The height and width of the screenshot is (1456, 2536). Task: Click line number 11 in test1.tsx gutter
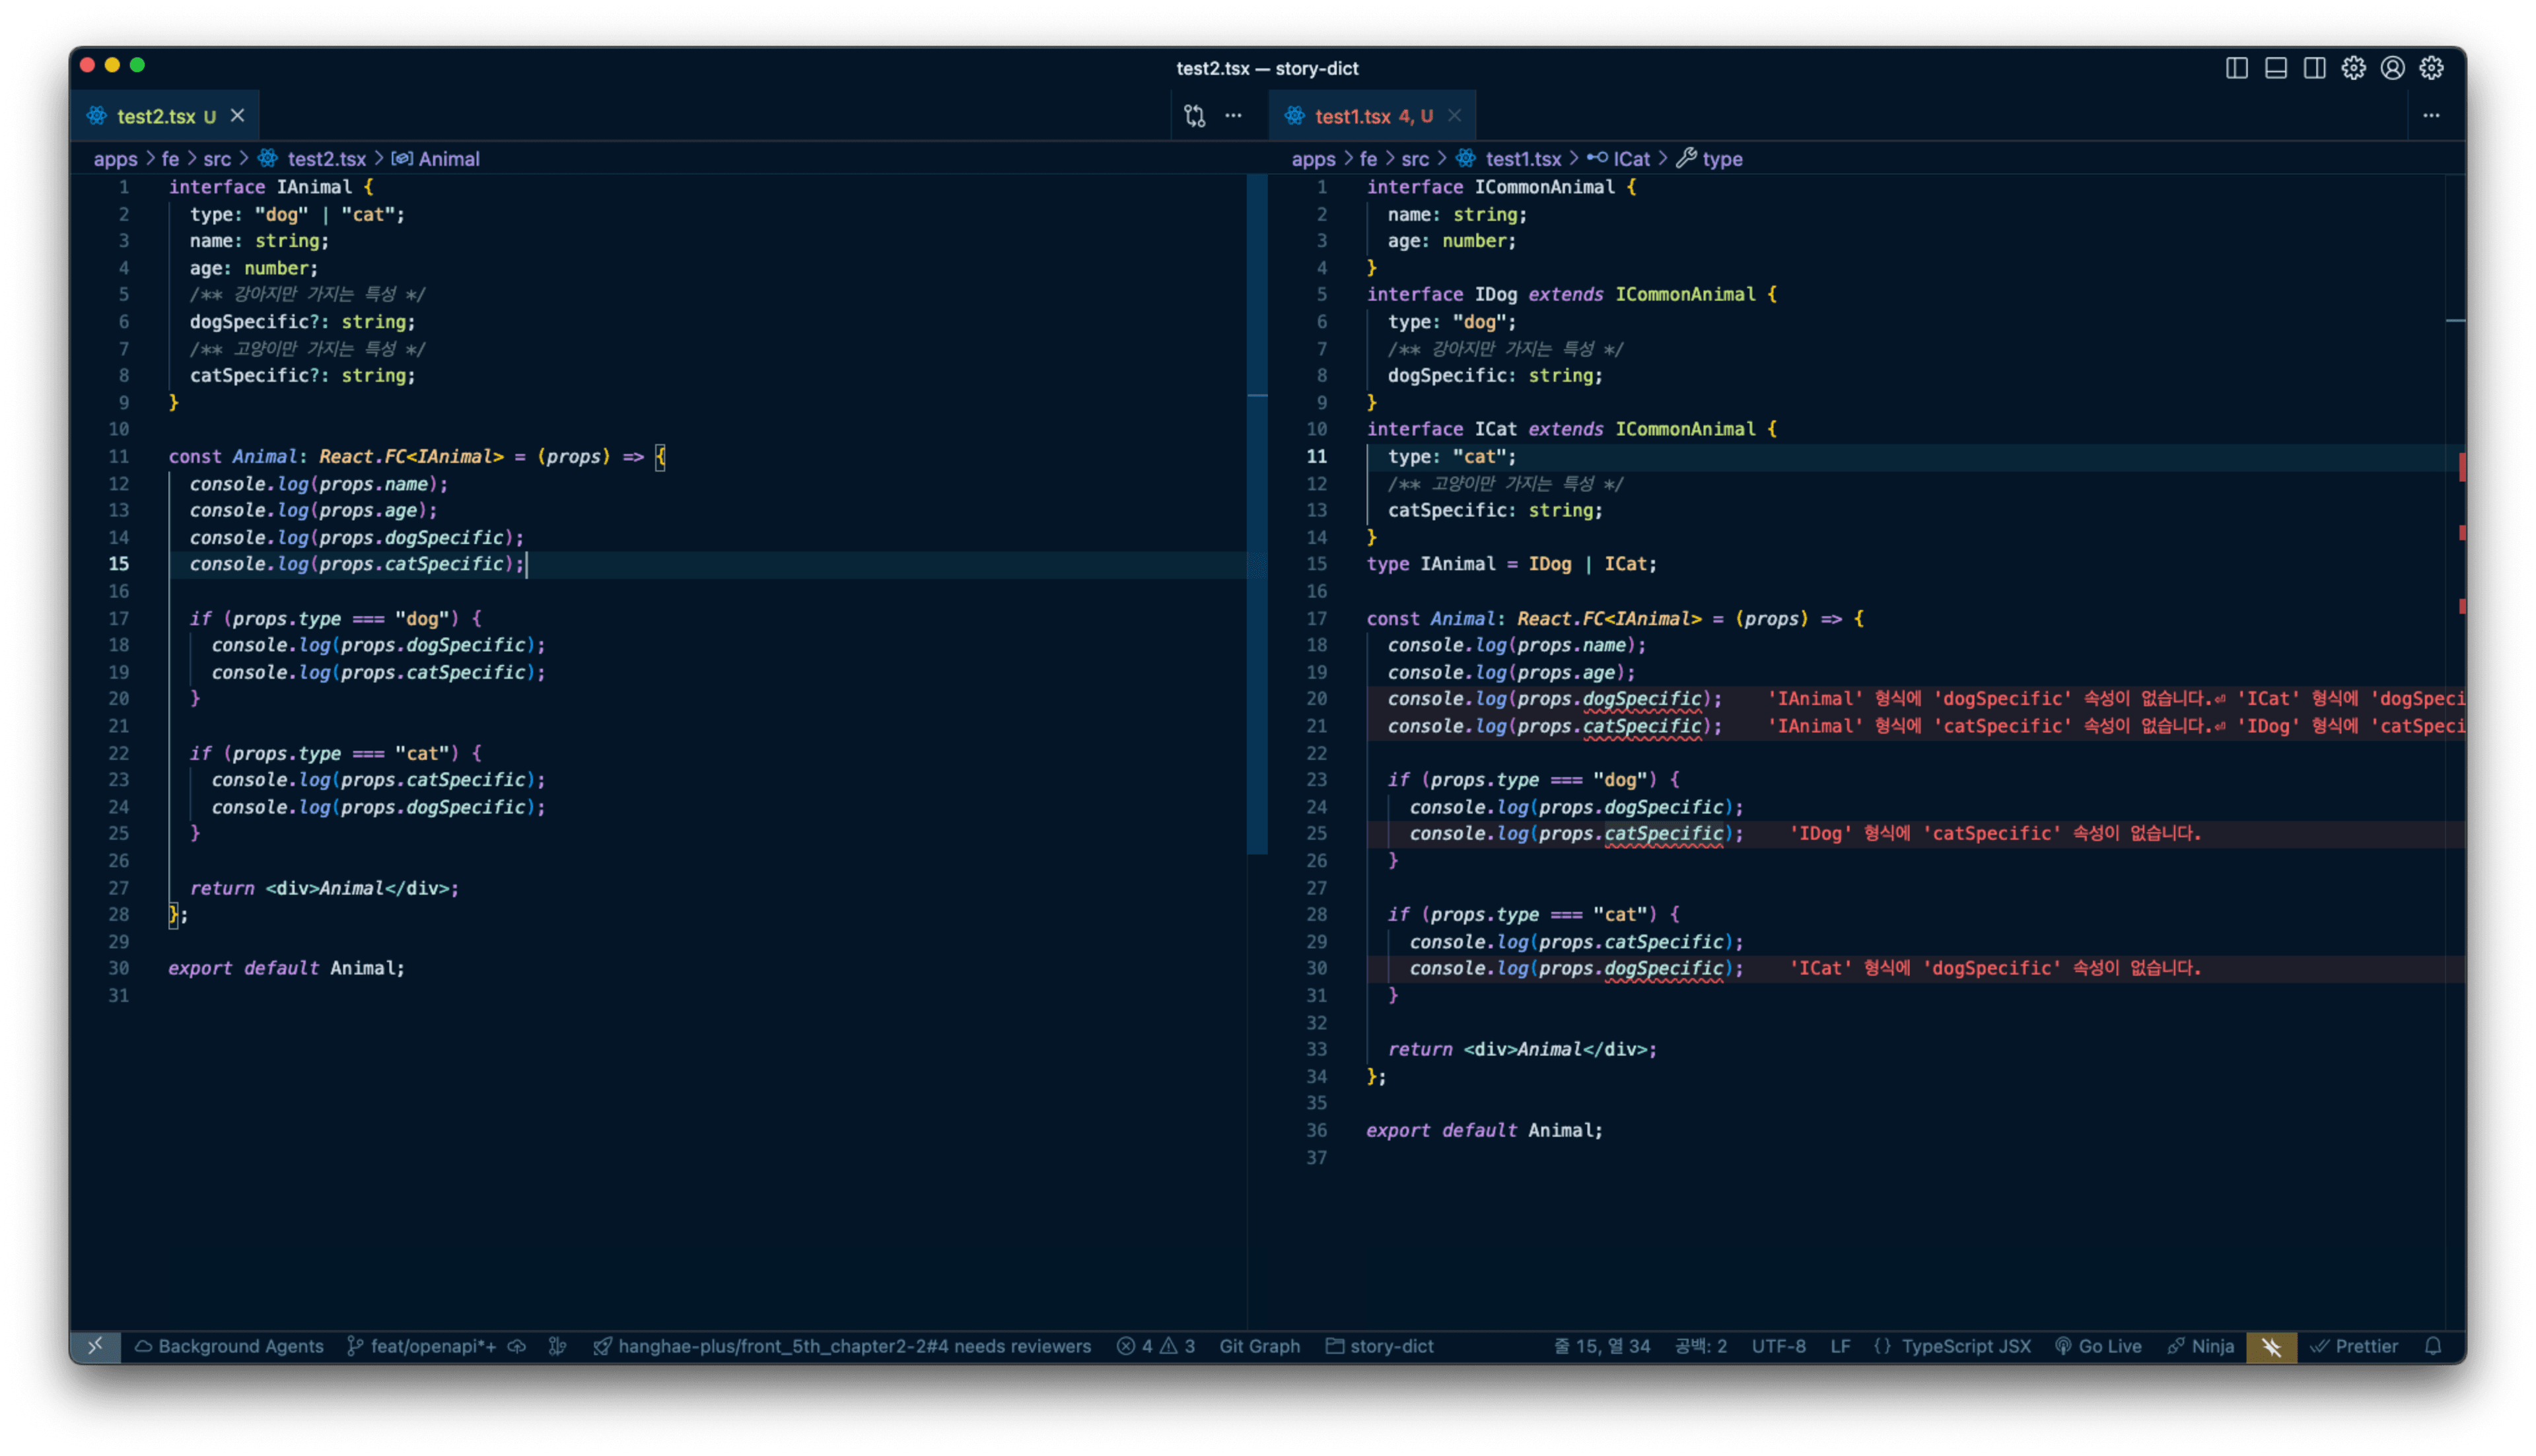point(1317,456)
